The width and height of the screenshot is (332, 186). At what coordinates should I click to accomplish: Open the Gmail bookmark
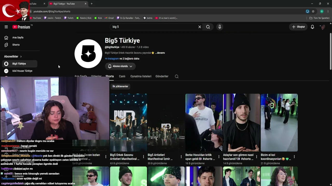pos(109,18)
